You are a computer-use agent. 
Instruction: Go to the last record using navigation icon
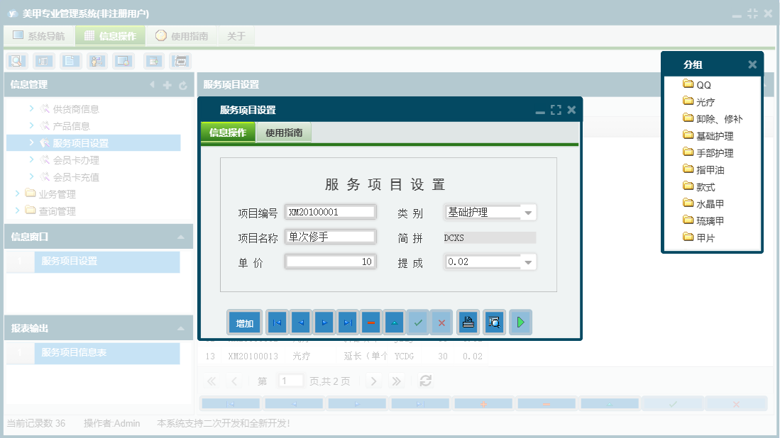(348, 322)
